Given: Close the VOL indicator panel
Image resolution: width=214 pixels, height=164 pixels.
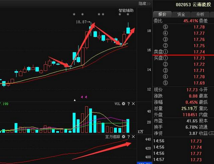Looking at the screenshot, I should (x=133, y=104).
